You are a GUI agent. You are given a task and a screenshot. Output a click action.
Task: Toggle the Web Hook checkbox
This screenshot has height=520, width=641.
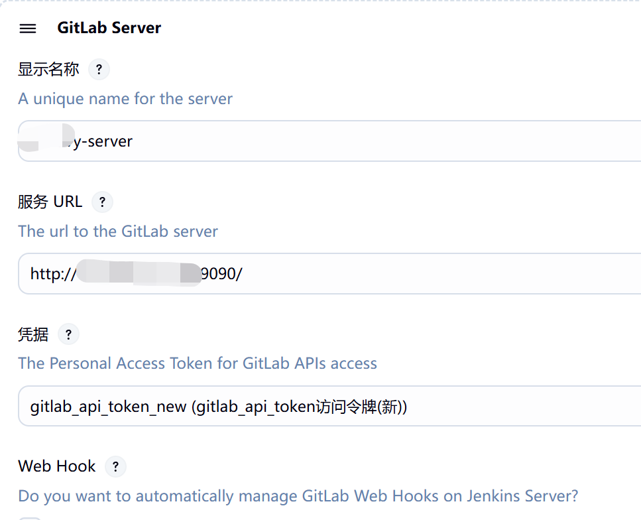point(30,518)
